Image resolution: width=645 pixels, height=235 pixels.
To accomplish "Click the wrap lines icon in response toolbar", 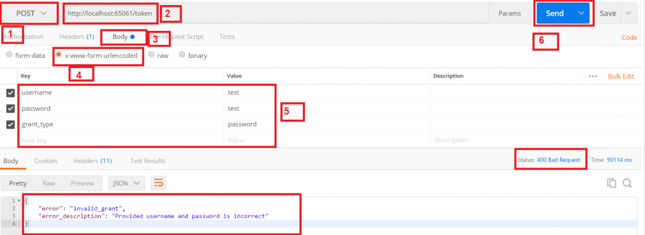I will tap(158, 183).
